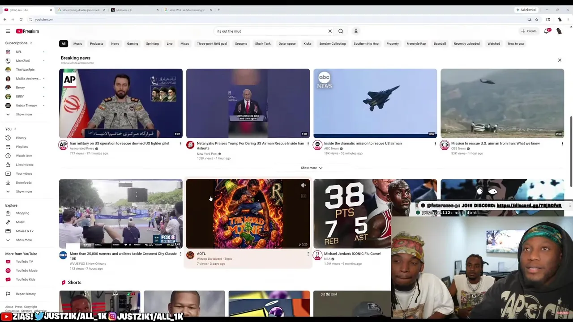
Task: Open Ask Gemini in browser
Action: pos(526,10)
